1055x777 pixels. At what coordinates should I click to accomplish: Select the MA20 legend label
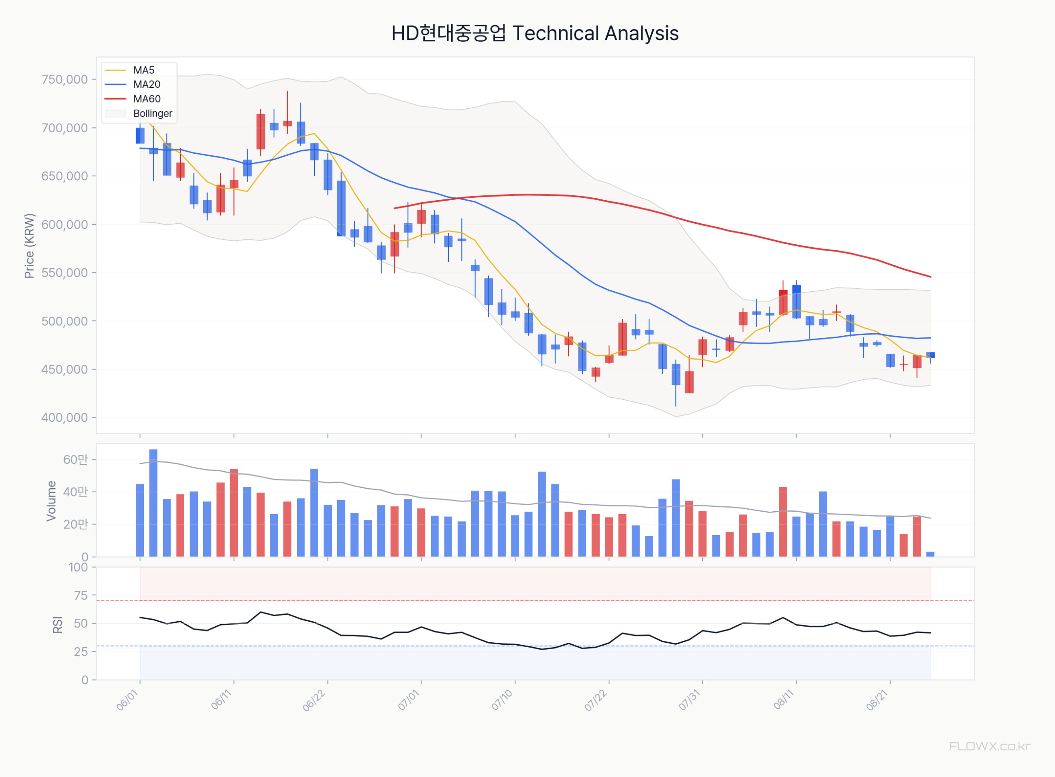pyautogui.click(x=147, y=84)
